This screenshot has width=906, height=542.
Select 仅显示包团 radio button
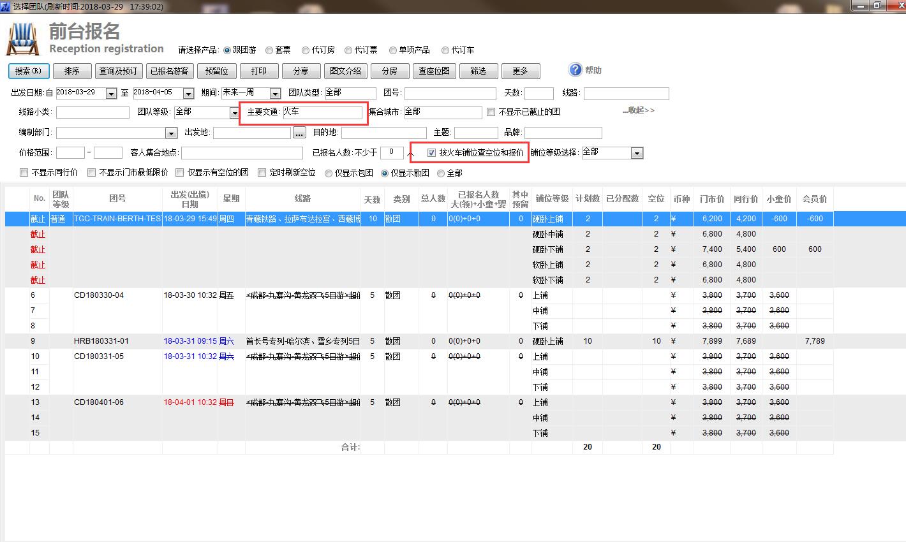329,173
